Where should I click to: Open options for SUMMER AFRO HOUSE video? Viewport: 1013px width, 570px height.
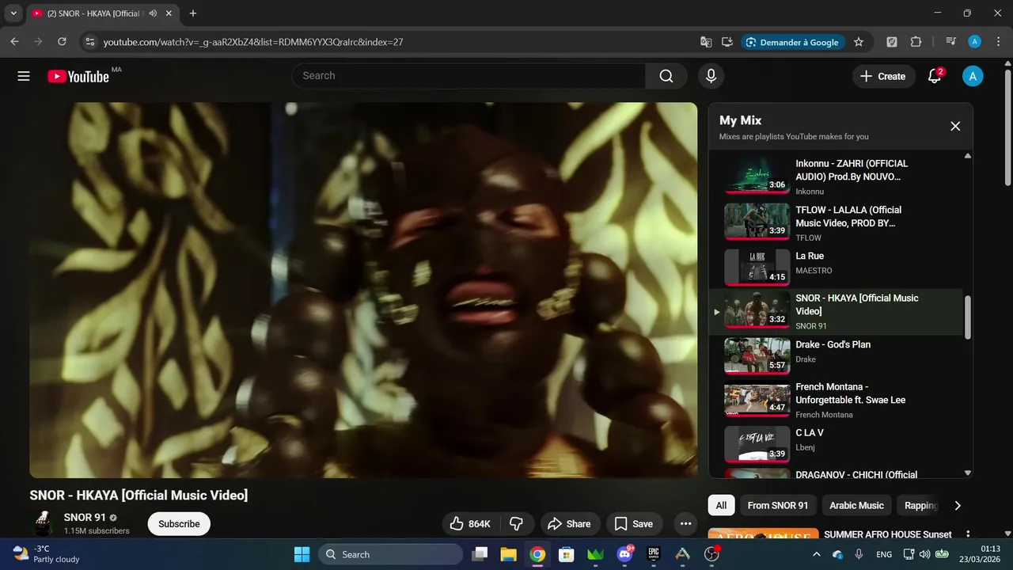[967, 534]
